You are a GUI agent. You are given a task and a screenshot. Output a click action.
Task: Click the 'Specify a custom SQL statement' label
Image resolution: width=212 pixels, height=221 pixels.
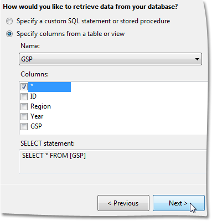coord(94,21)
